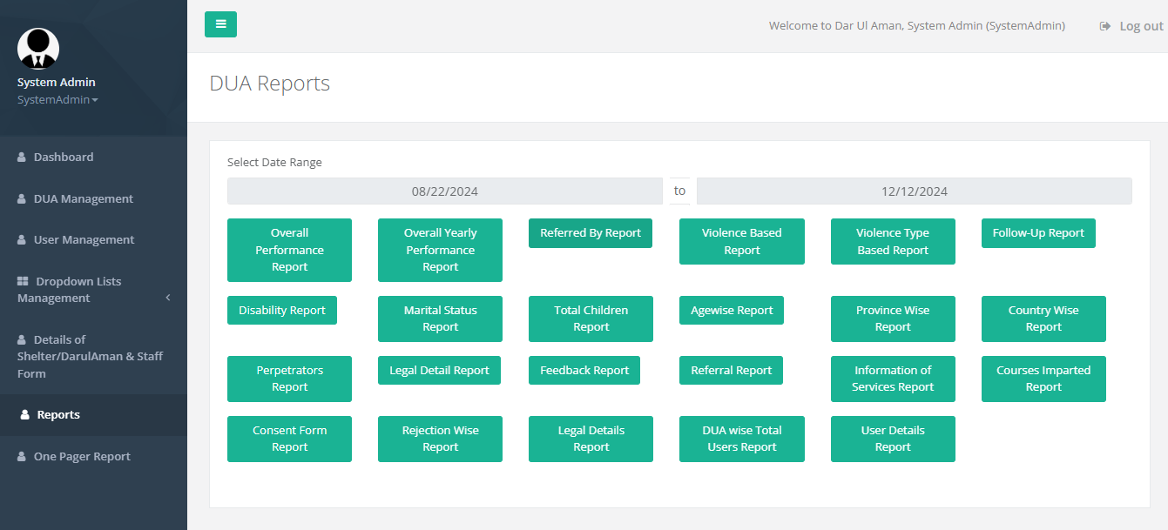Run the DUA wise Total Users Report
Viewport: 1168px width, 530px height.
coord(741,439)
